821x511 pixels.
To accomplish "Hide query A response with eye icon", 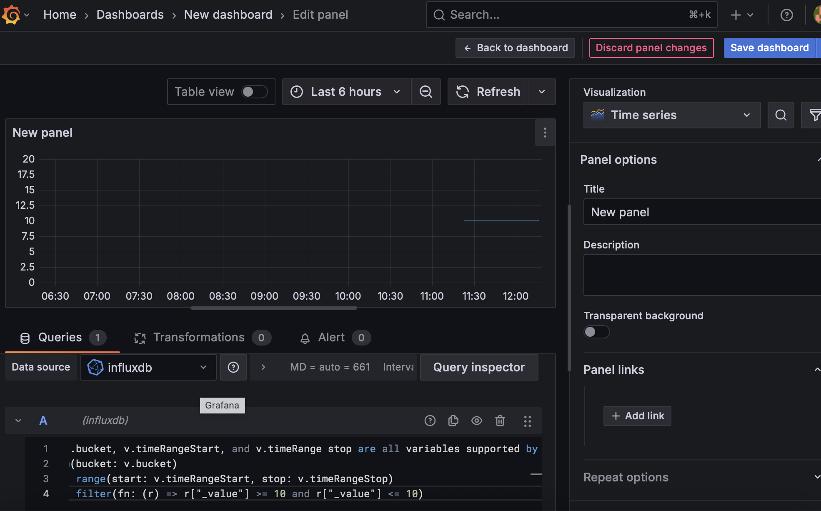I will [477, 421].
